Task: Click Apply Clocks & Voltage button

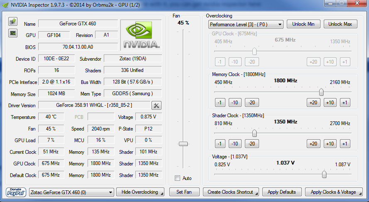Action: [x=334, y=192]
